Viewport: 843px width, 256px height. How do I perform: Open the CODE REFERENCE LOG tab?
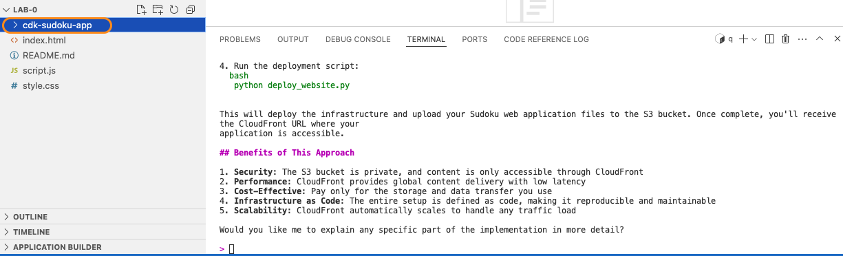(x=546, y=39)
